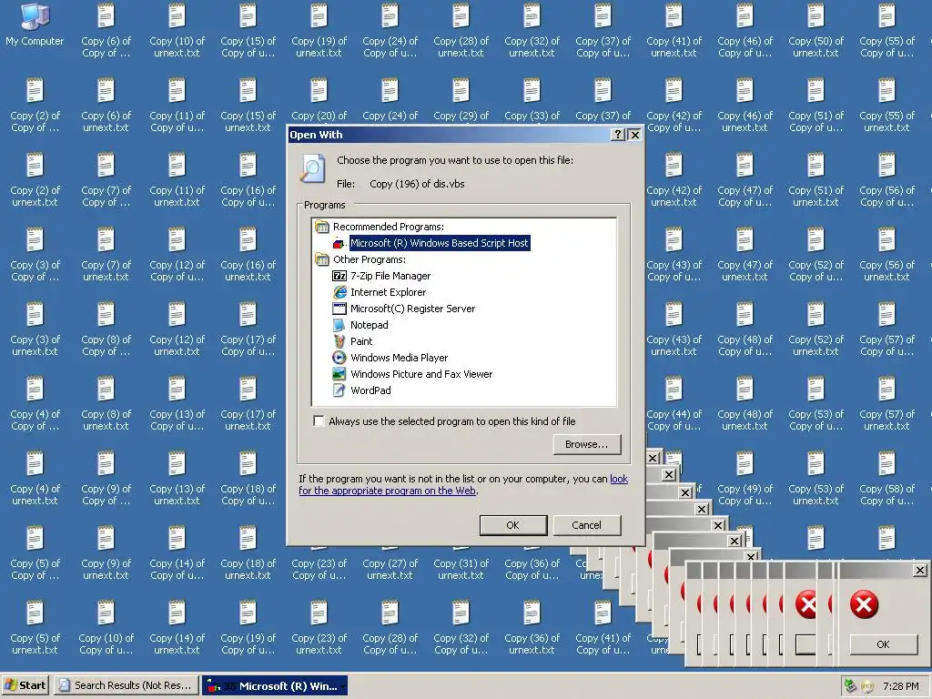Select Copy (44) of Copy of u... file
This screenshot has height=699, width=932.
click(x=674, y=405)
